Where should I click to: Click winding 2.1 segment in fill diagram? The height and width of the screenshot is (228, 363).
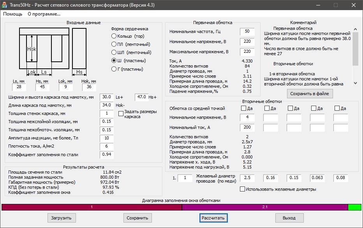point(265,207)
